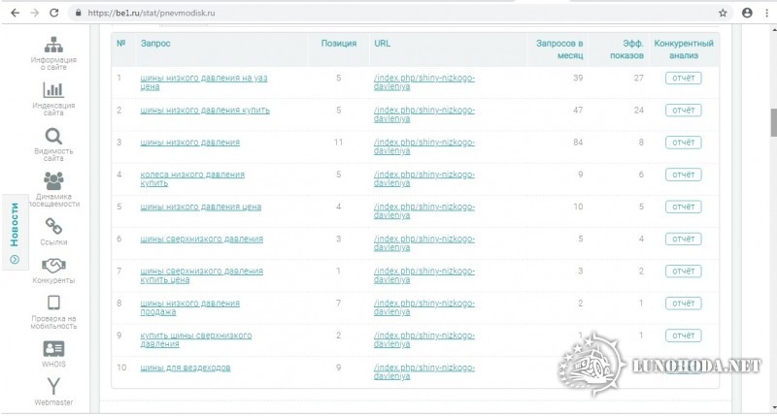Open the 'Конкуренты' handshake icon
Viewport: 777px width, 416px height.
(53, 265)
